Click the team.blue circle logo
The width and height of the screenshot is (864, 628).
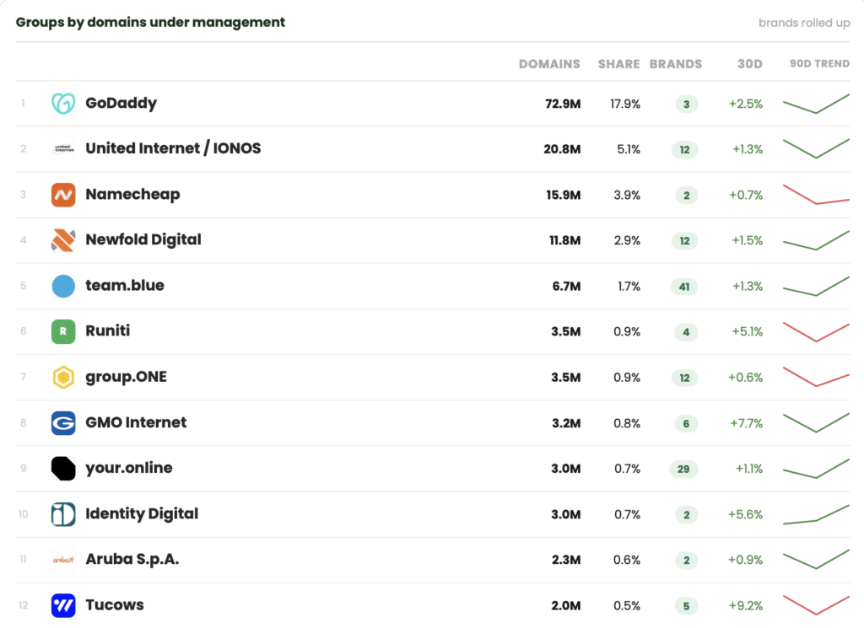coord(63,287)
